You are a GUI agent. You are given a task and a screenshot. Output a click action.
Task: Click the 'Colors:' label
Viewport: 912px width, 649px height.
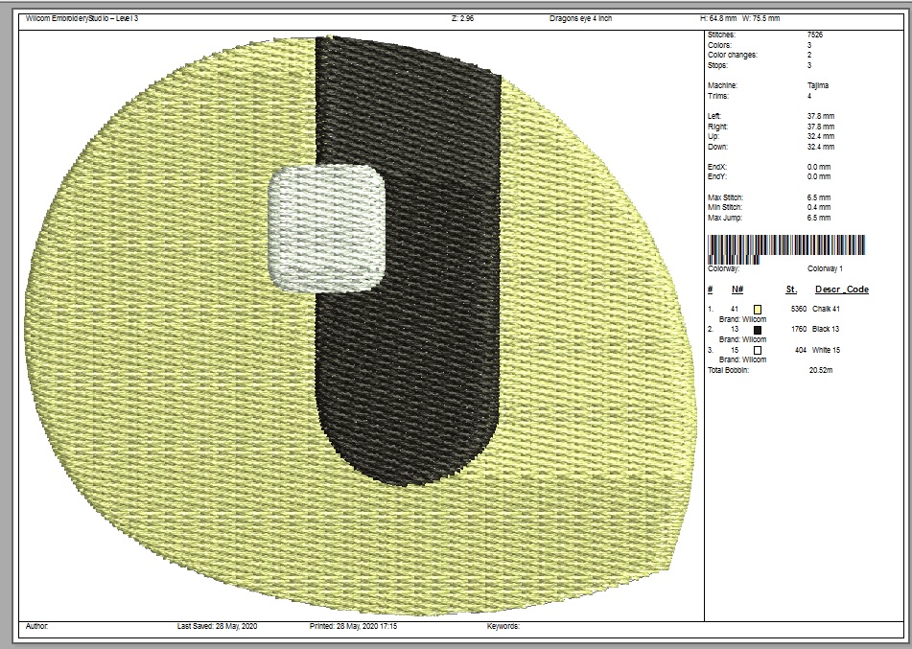coord(719,45)
